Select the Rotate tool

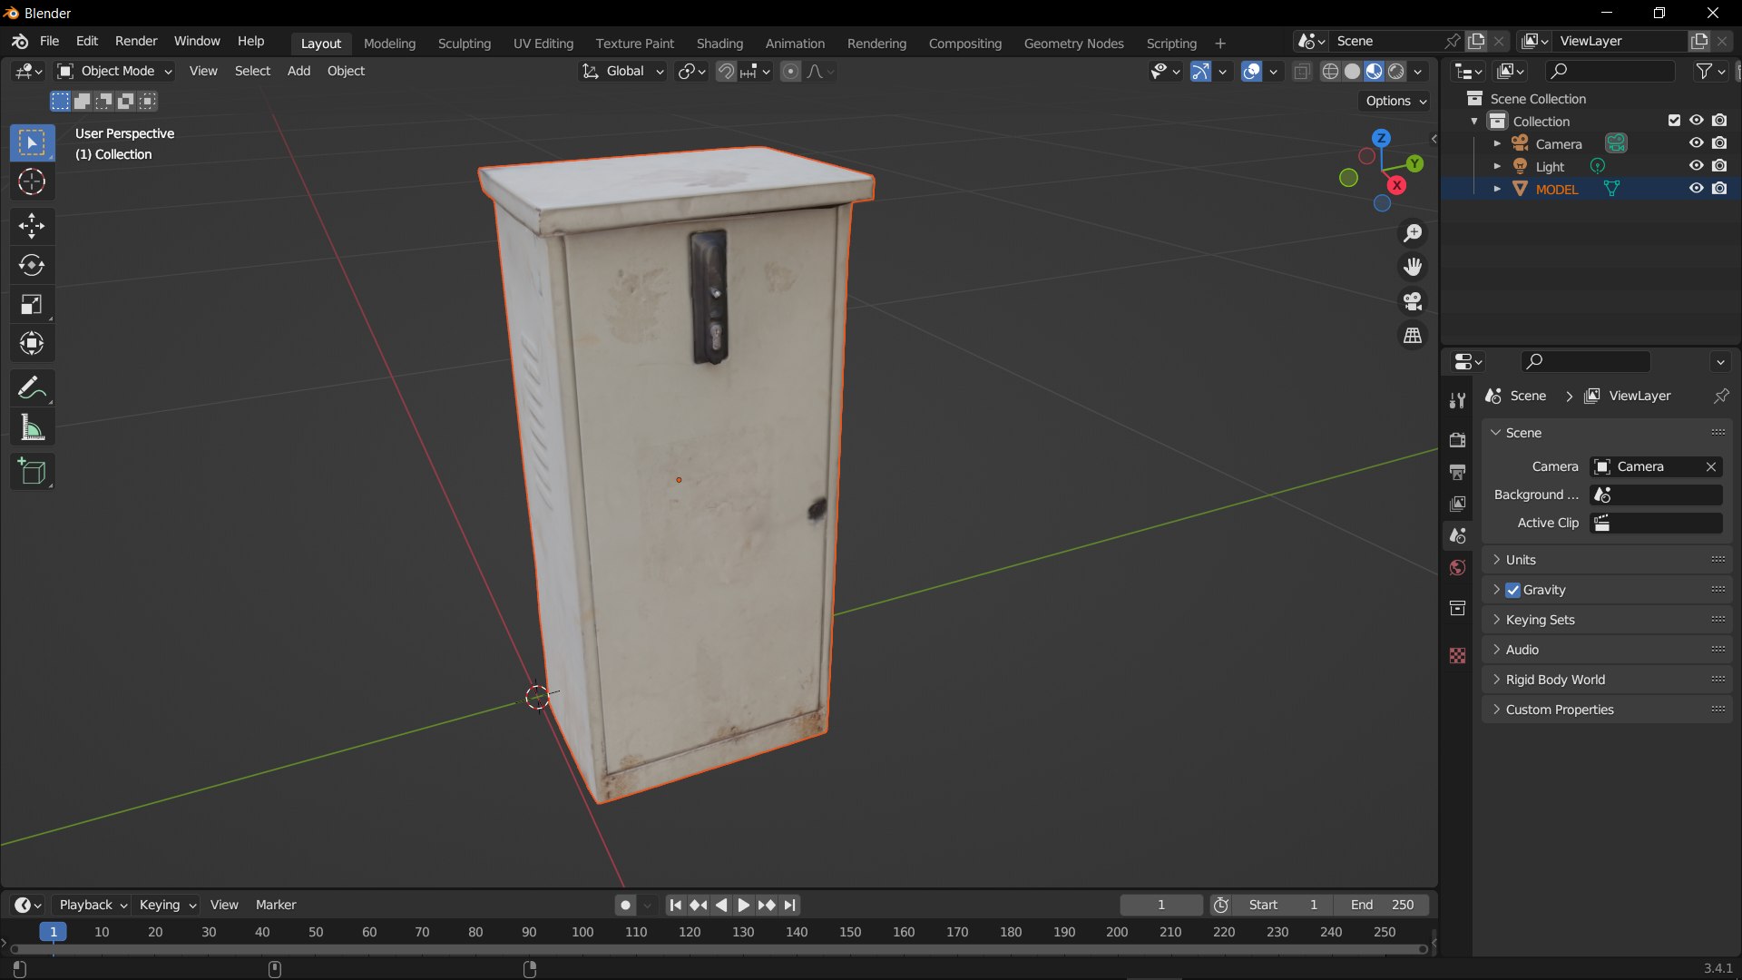(x=32, y=265)
